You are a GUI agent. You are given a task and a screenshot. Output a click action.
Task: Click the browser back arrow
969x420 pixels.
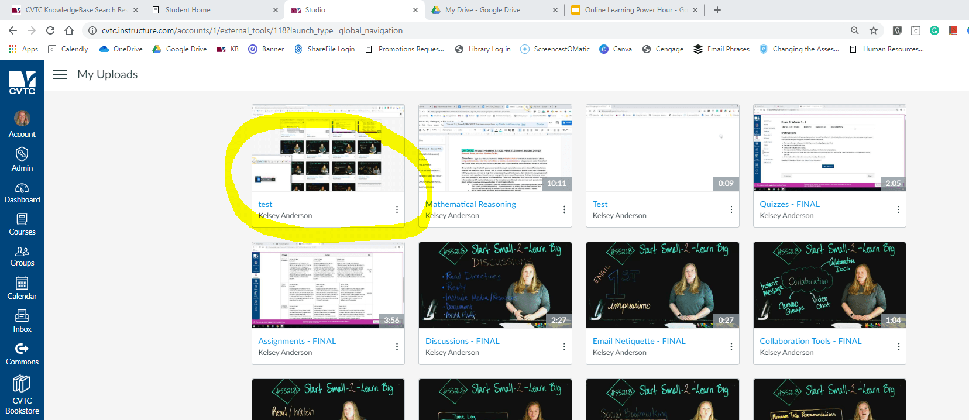[13, 30]
